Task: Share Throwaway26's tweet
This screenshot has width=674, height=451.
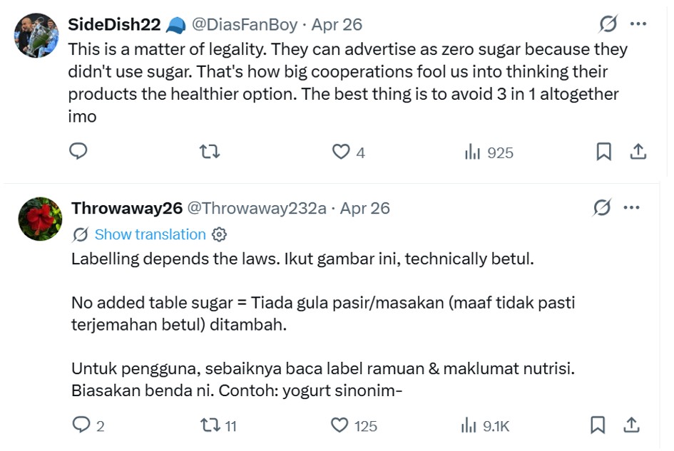Action: (x=631, y=425)
